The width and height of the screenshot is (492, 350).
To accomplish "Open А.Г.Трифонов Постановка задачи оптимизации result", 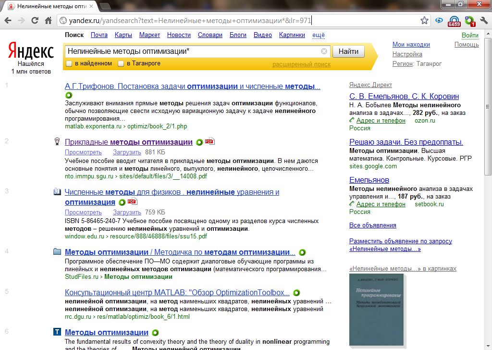I will coord(192,87).
